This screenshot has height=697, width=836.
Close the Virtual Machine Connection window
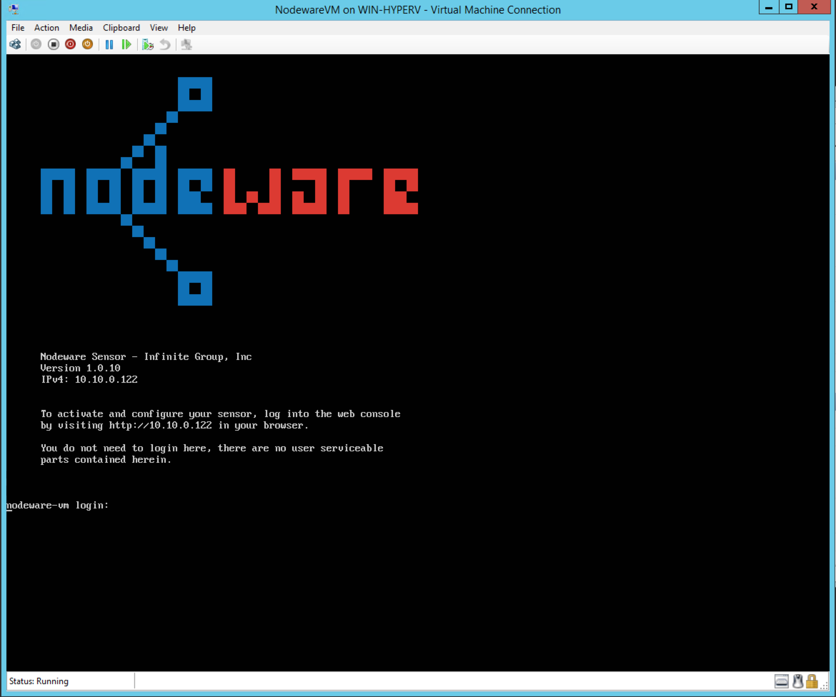pyautogui.click(x=814, y=7)
